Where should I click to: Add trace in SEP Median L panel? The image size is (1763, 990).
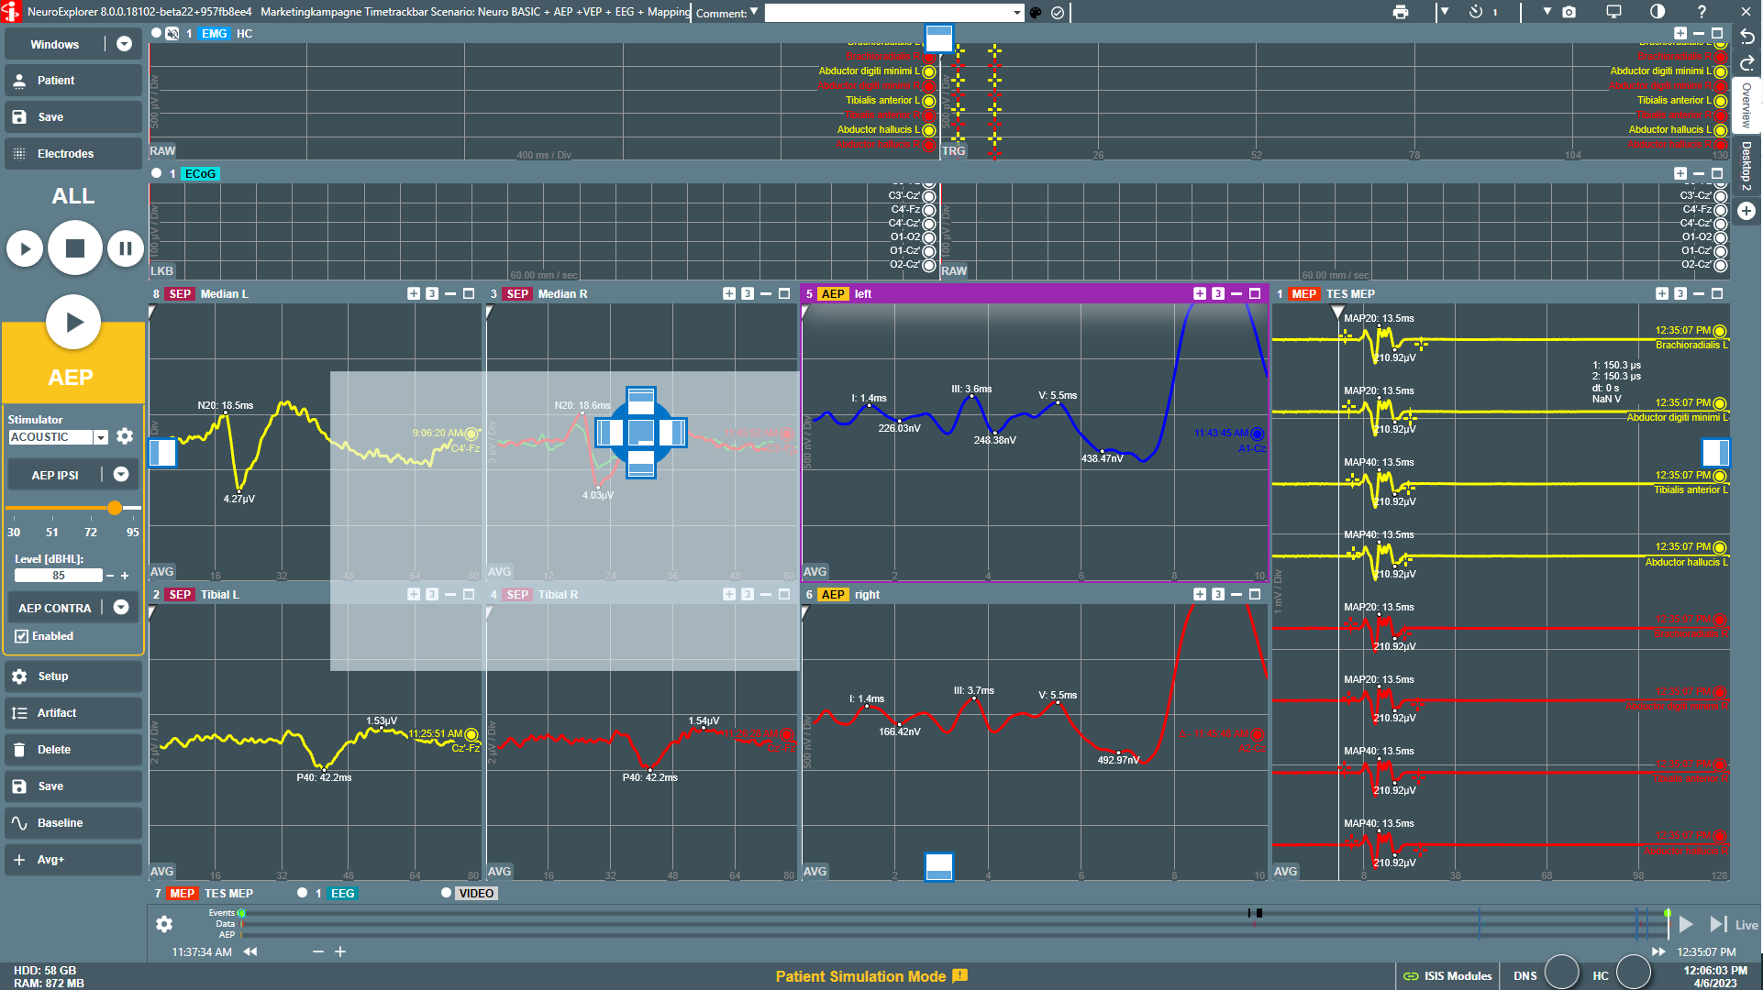414,294
